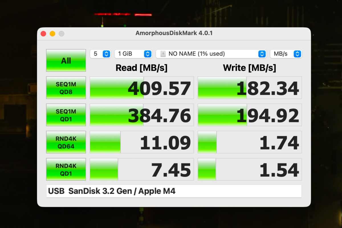Select the 7.45 random read result
342x228 pixels.
click(x=142, y=170)
